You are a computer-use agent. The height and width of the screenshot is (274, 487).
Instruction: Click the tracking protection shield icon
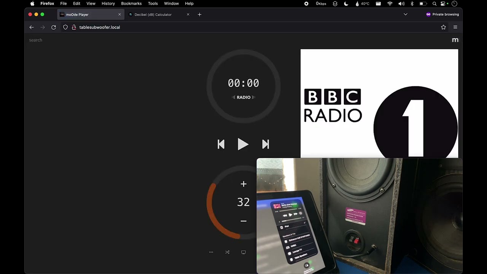coord(65,27)
